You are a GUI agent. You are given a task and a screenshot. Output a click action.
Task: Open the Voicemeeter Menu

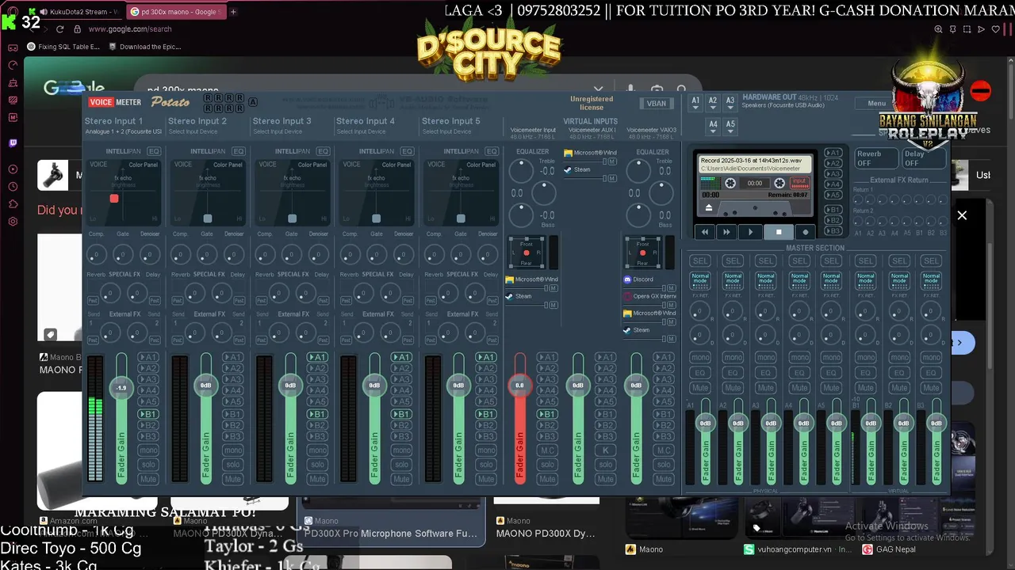tap(876, 104)
